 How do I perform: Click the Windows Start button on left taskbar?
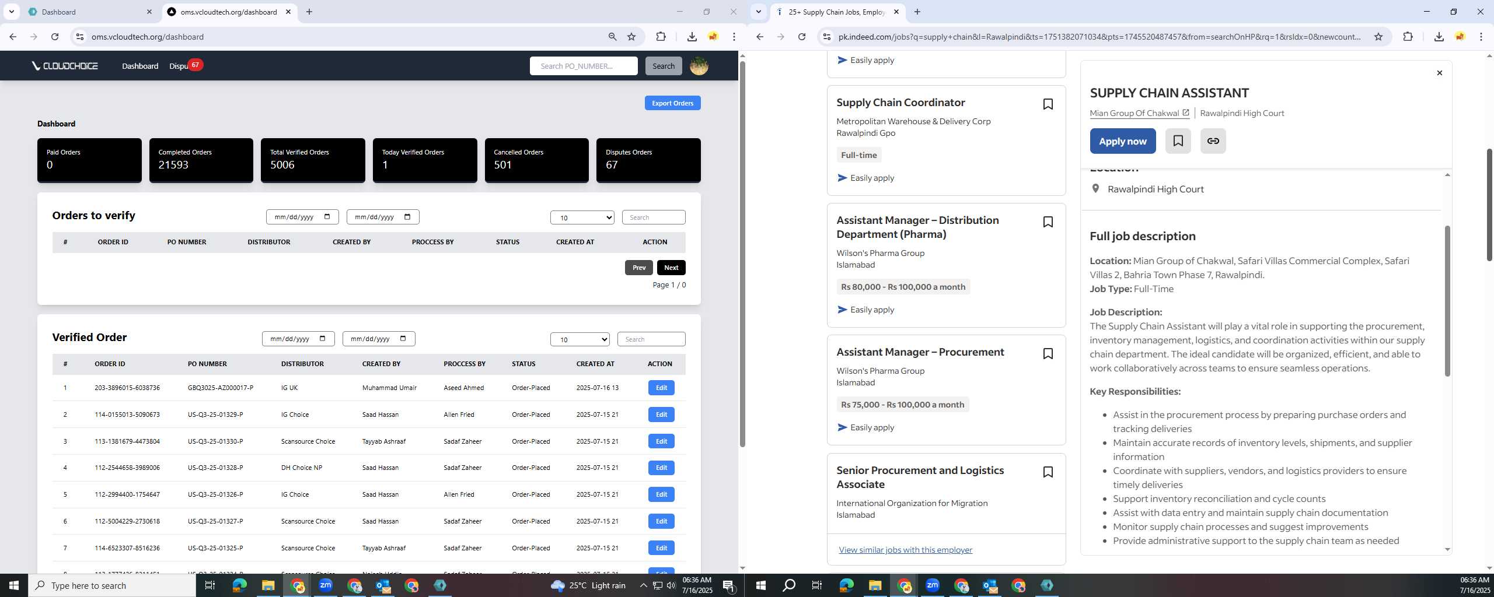(x=14, y=585)
